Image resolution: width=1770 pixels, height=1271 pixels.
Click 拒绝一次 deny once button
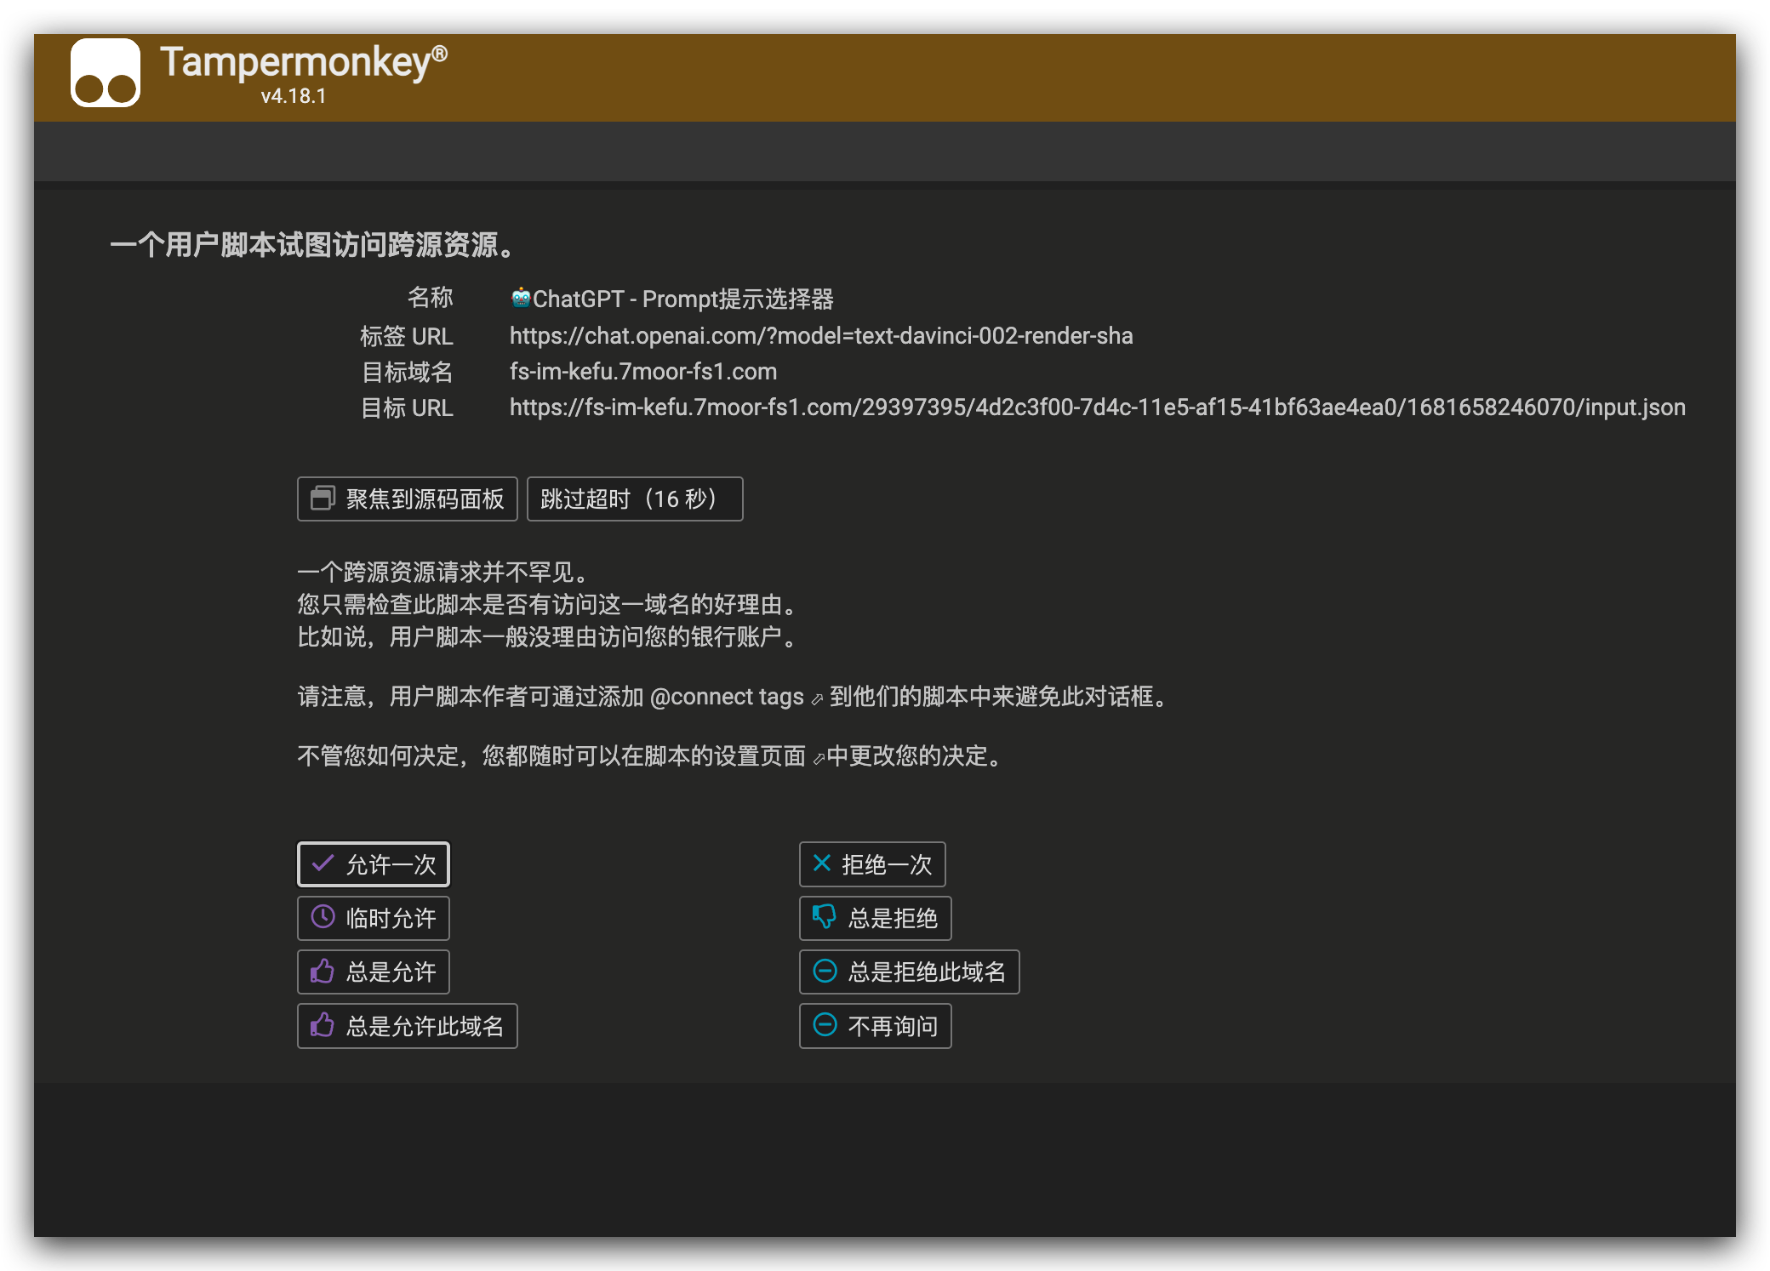[x=872, y=864]
